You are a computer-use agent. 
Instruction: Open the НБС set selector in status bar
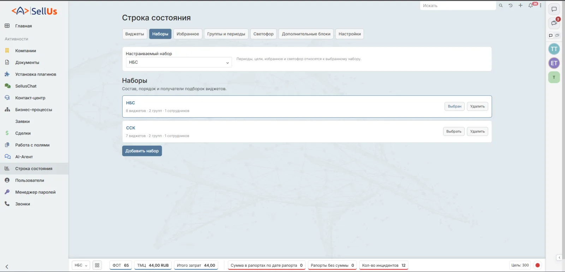[x=81, y=265]
